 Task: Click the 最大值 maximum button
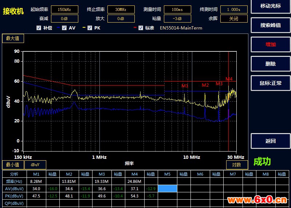click(x=13, y=38)
